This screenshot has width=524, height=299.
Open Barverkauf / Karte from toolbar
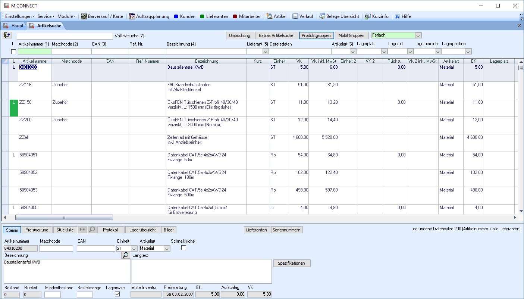(102, 16)
